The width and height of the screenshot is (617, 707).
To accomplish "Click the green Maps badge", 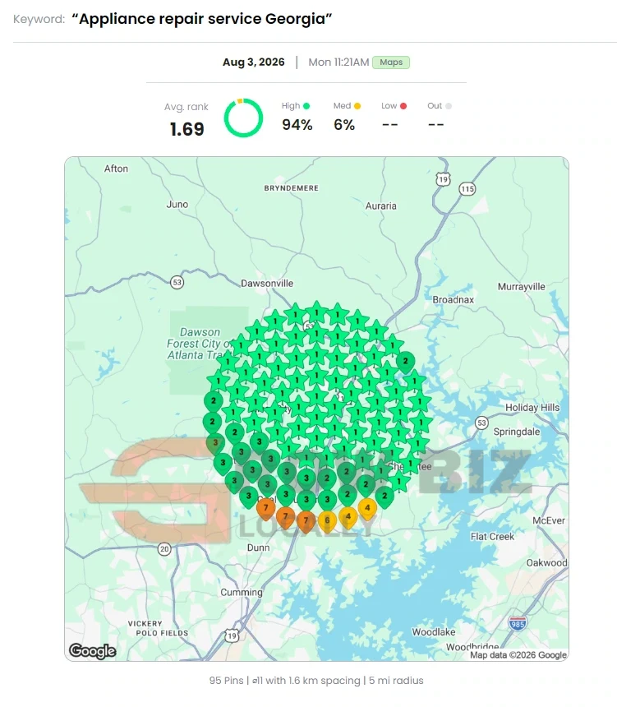I will tap(391, 62).
